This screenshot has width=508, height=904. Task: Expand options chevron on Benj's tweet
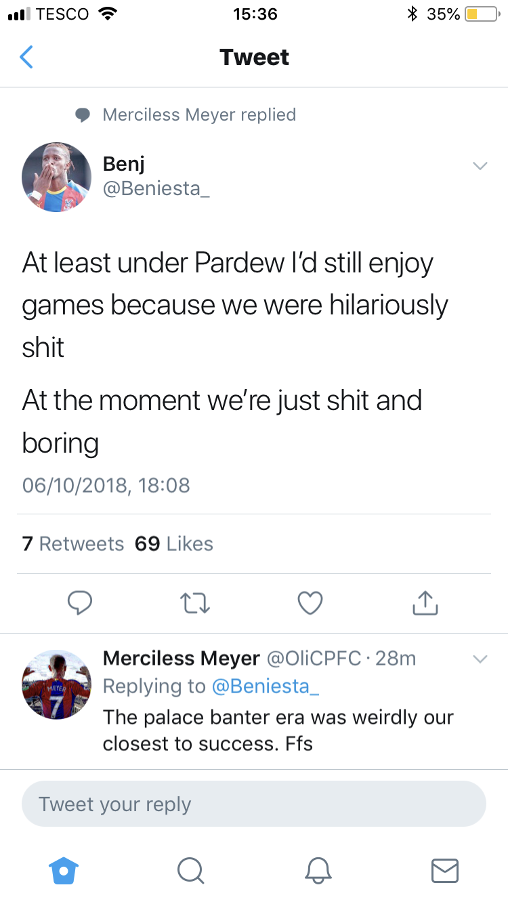point(480,166)
